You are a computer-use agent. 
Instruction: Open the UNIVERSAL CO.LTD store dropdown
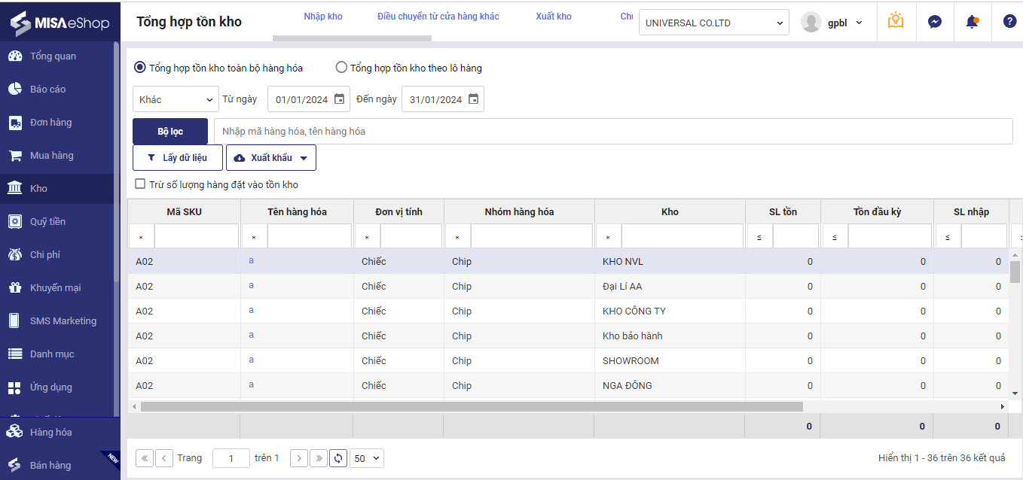coord(713,23)
